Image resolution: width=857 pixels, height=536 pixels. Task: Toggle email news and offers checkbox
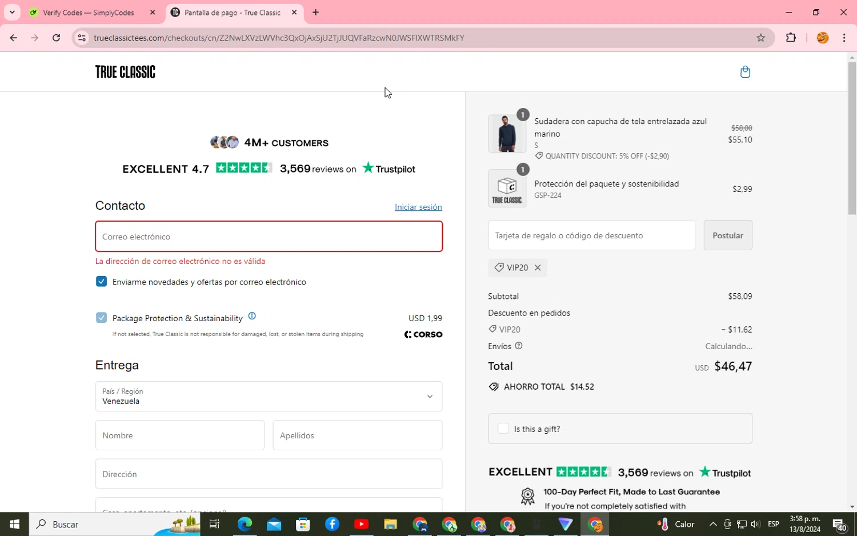pyautogui.click(x=101, y=281)
